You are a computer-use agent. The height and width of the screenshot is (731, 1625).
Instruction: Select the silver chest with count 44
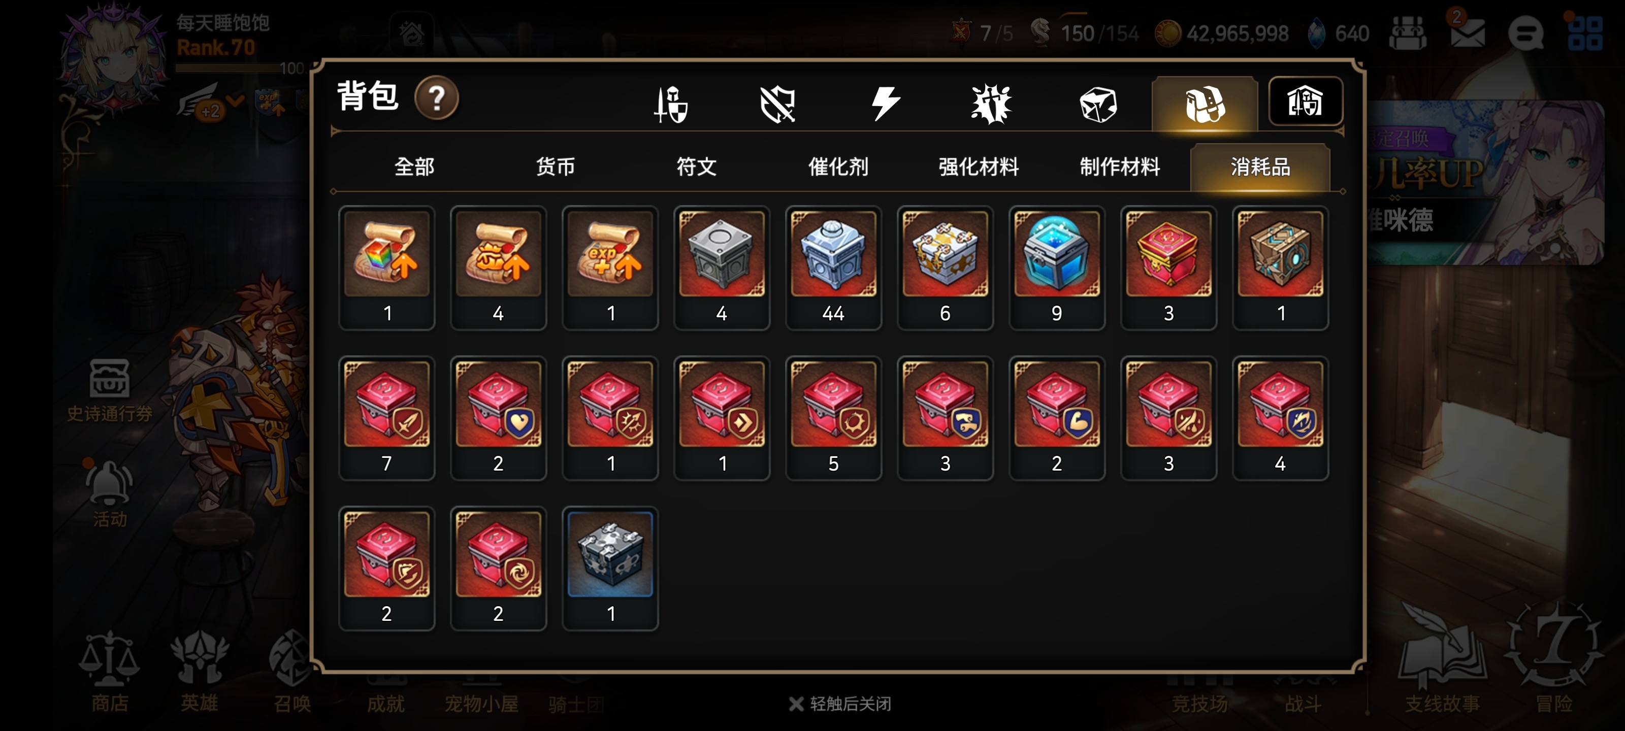click(x=833, y=267)
